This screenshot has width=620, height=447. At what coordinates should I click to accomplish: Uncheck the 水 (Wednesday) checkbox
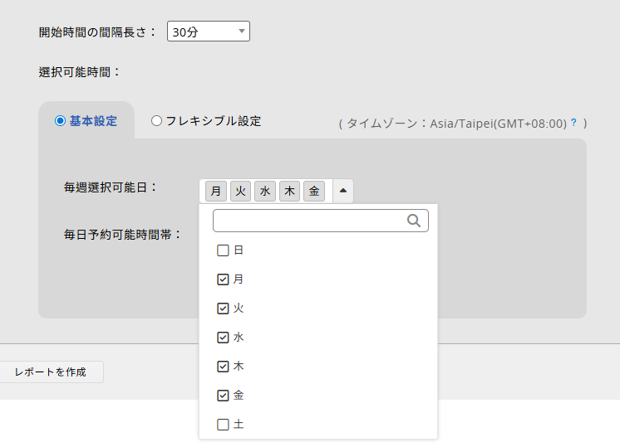[223, 338]
